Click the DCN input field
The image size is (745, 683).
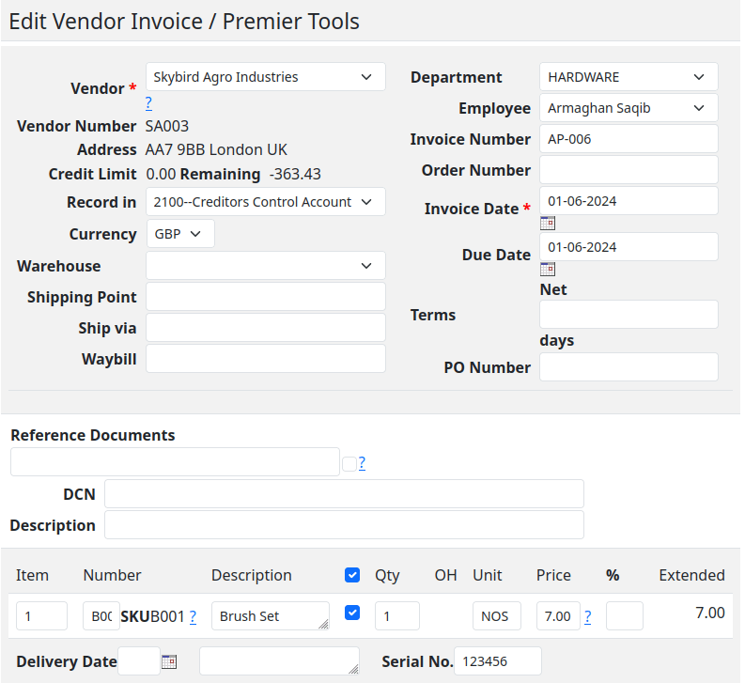tap(344, 494)
